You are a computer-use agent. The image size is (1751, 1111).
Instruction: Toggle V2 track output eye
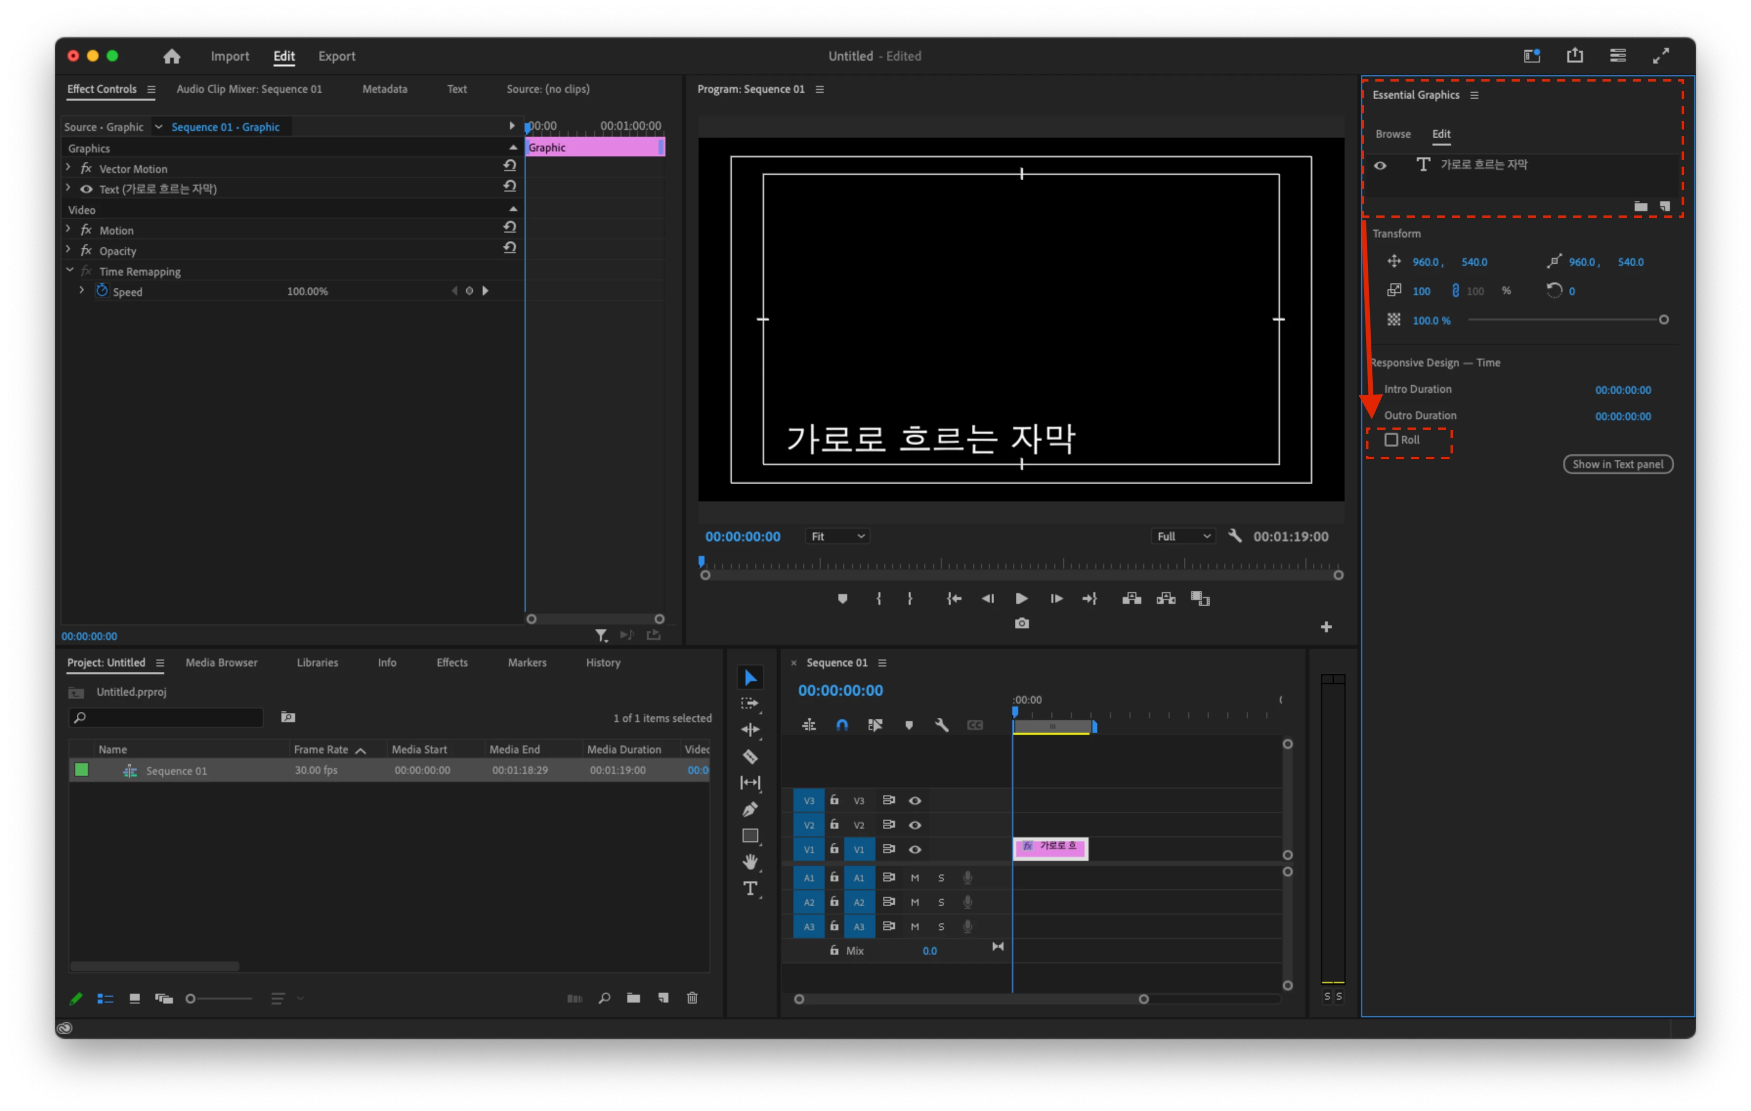915,825
